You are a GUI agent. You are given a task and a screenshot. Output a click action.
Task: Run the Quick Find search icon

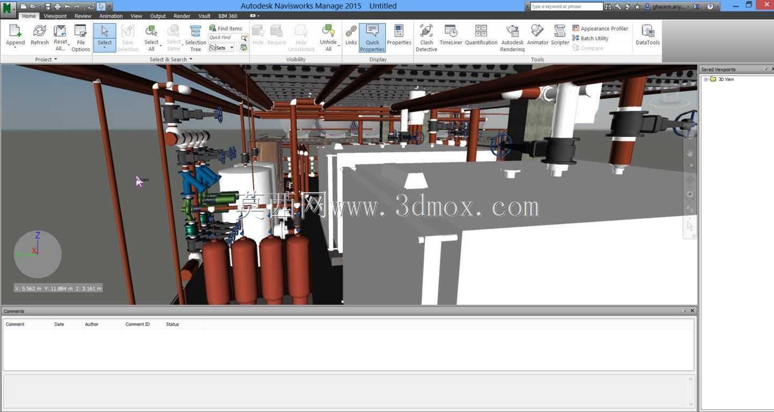coord(244,38)
